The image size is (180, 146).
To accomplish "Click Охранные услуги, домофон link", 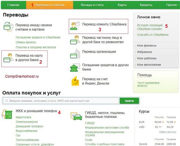I will [x=35, y=144].
